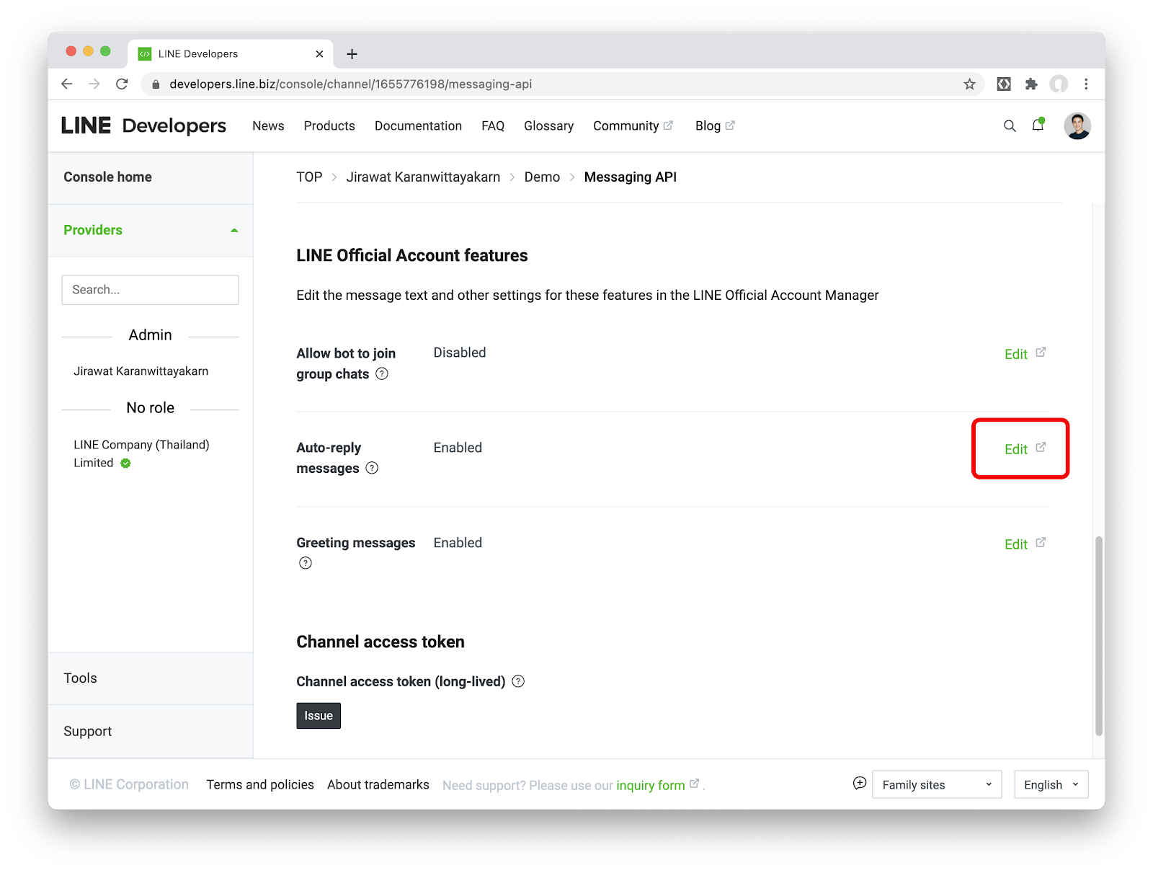Close the LINE Developers tab
The image size is (1153, 873).
point(319,54)
